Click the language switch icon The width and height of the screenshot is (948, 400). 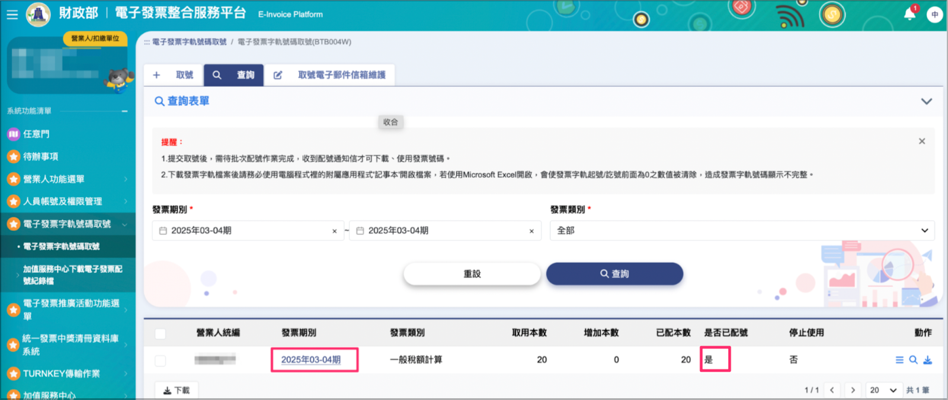pos(935,15)
